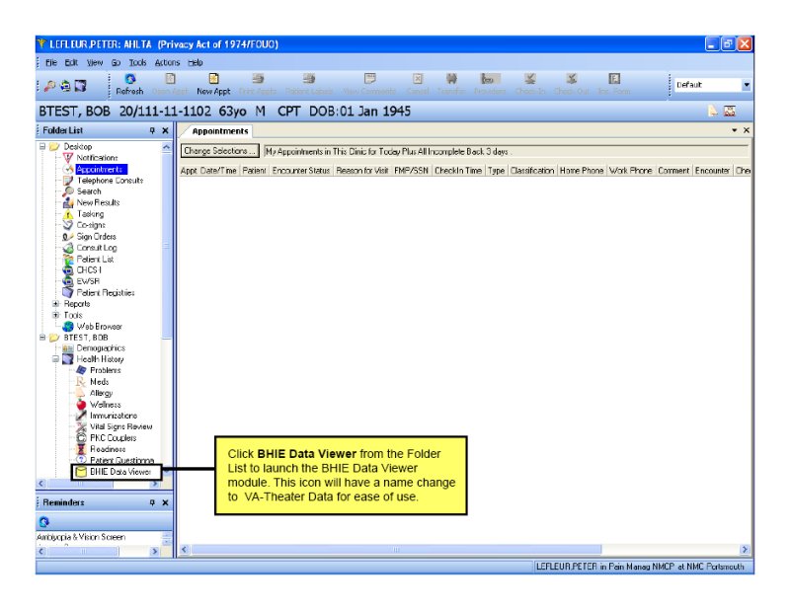
Task: Open Meds under Health History
Action: tap(99, 382)
